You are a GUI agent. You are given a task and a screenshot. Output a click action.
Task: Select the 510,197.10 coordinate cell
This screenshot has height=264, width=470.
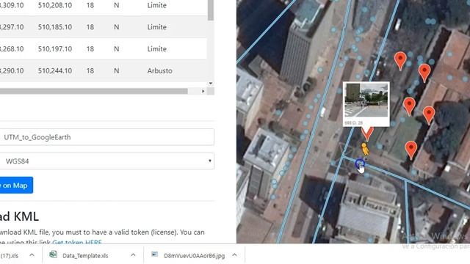pyautogui.click(x=55, y=49)
